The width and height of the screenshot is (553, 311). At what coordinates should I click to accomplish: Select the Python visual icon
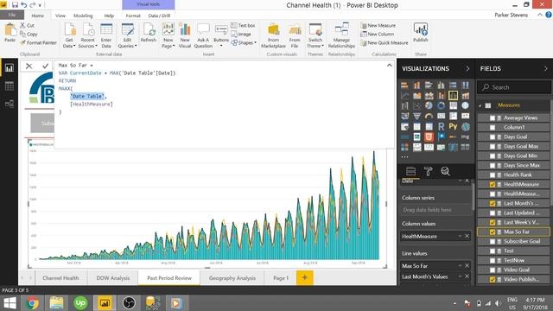(453, 126)
